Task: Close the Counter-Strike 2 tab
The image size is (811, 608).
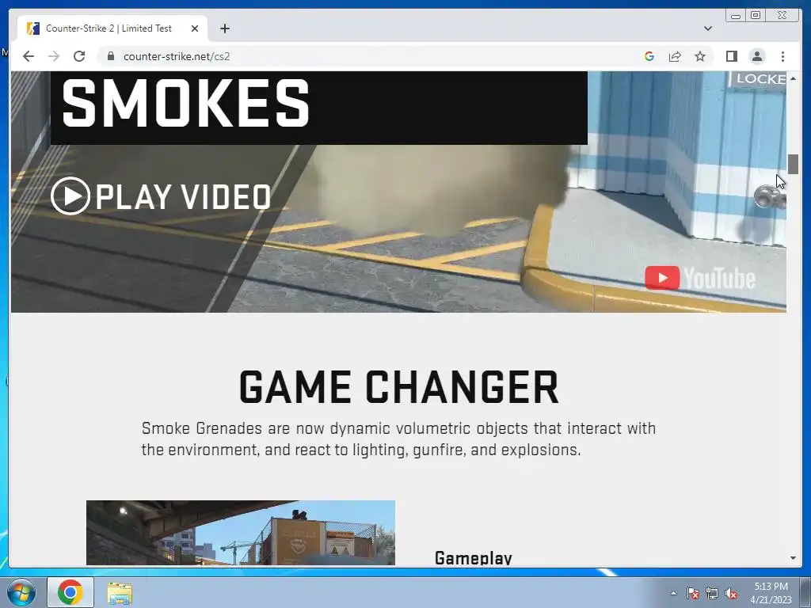Action: pyautogui.click(x=195, y=28)
